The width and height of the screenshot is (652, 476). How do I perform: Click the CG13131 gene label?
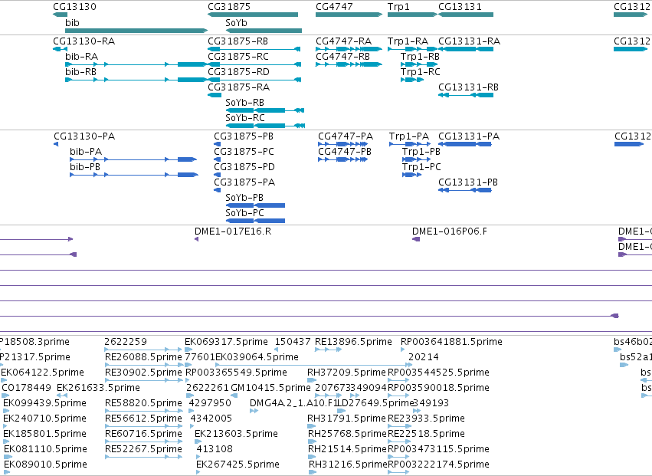(460, 7)
